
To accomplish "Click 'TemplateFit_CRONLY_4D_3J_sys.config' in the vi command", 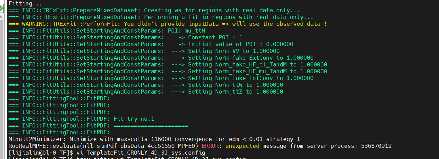I will tap(145, 153).
